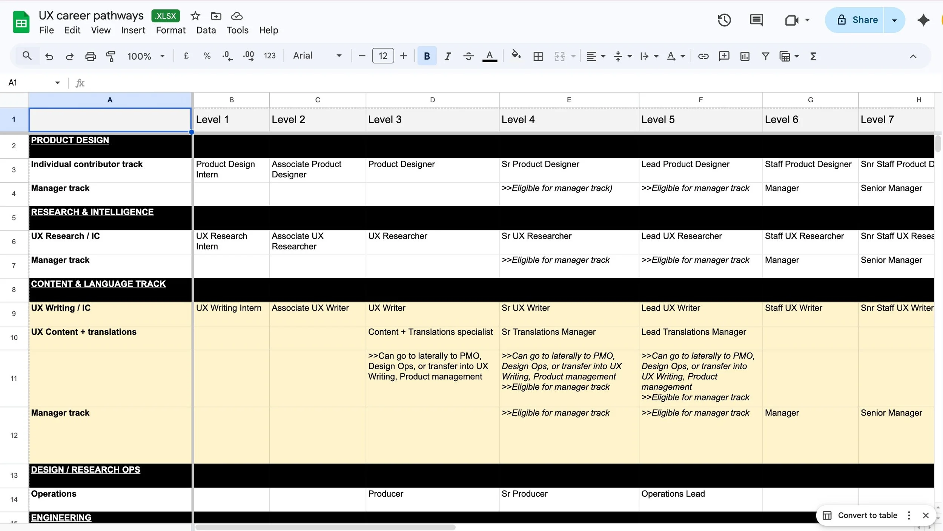Toggle italic formatting button
This screenshot has height=531, width=943.
point(448,56)
